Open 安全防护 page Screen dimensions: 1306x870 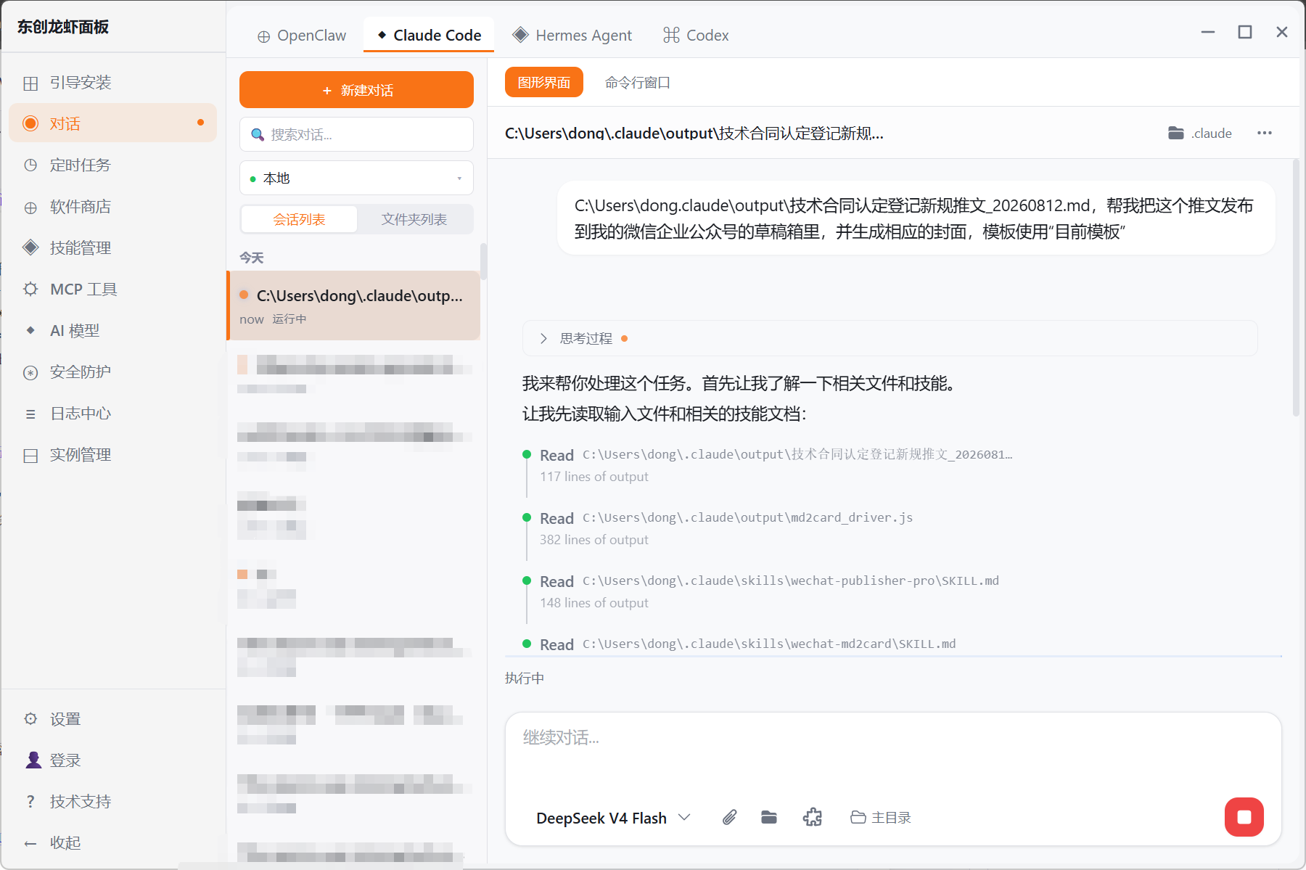tap(112, 372)
